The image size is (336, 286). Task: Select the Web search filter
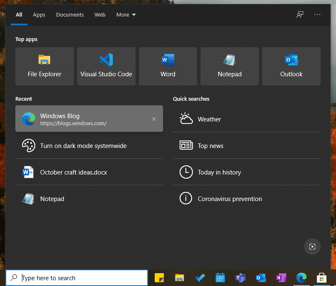click(100, 15)
